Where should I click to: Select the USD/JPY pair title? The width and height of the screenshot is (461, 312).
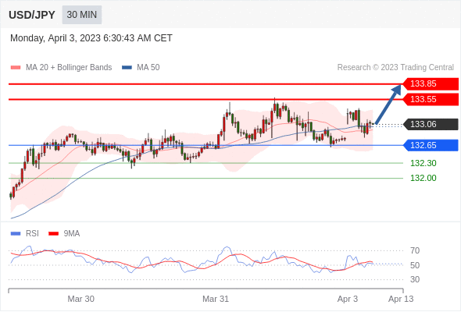32,15
